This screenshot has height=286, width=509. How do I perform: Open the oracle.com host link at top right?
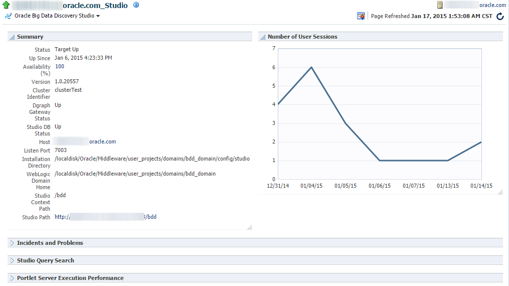[x=492, y=5]
